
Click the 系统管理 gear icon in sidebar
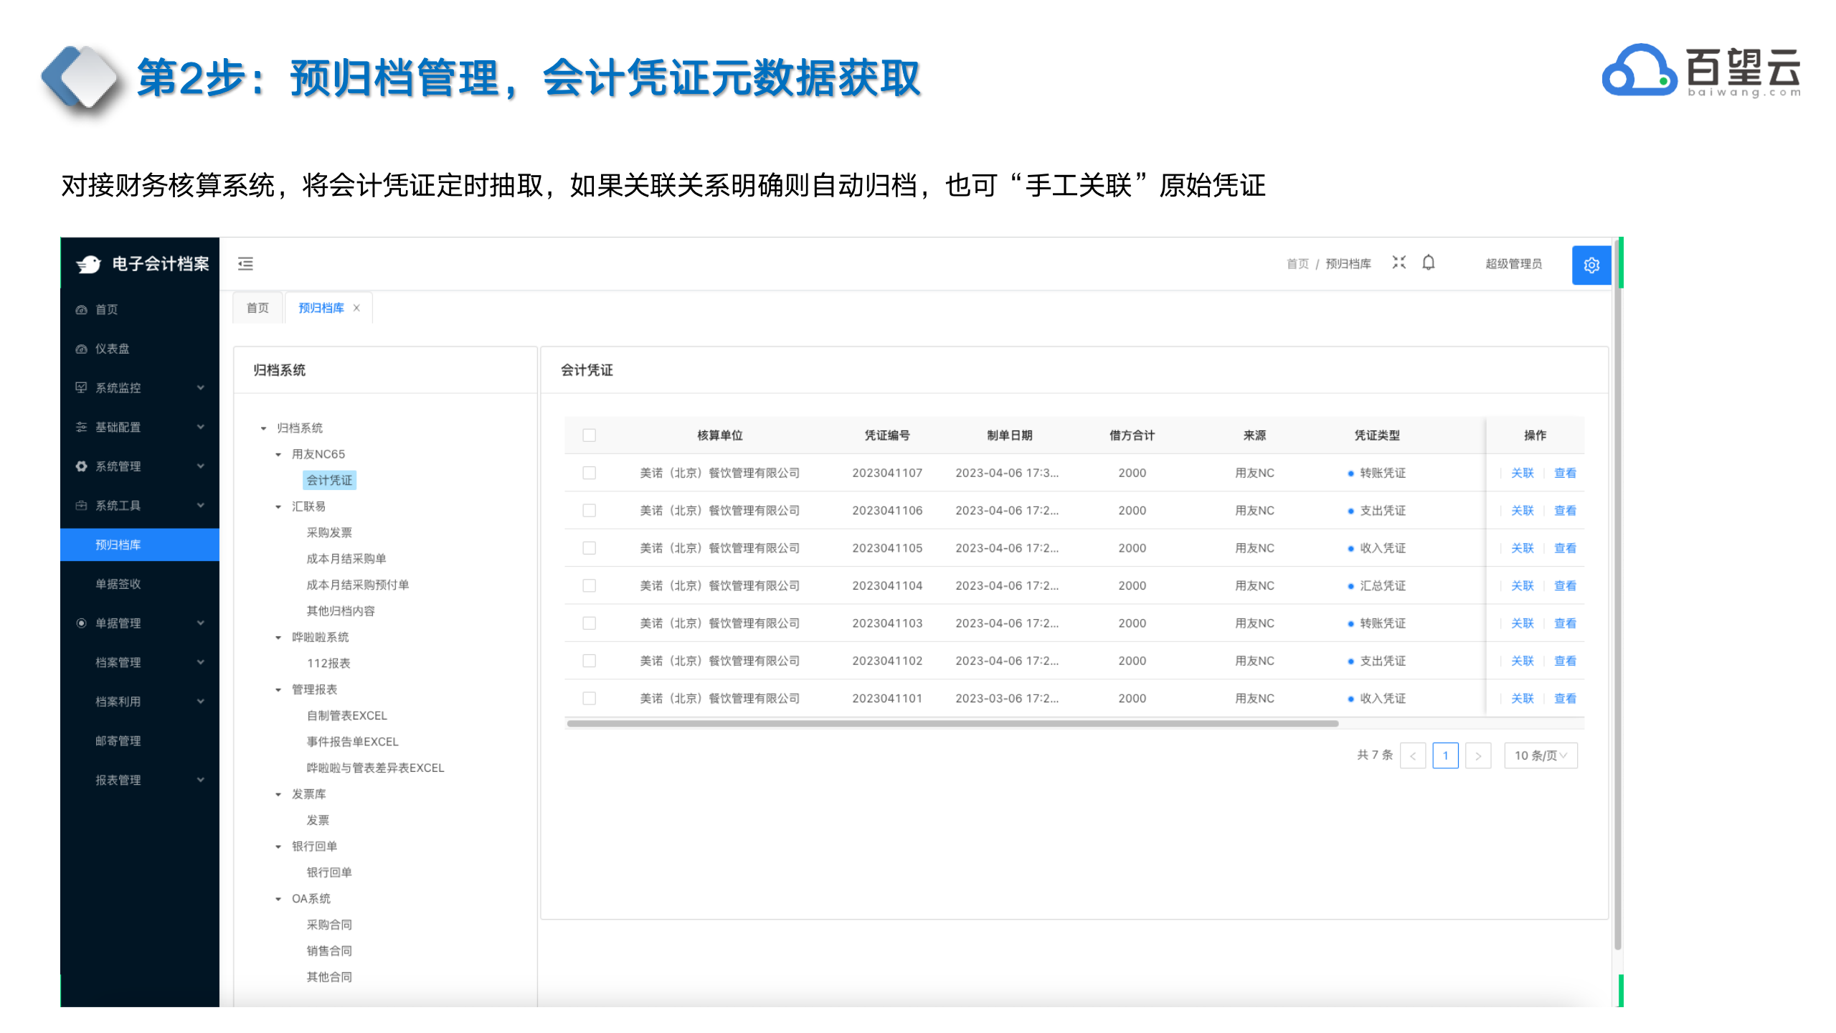[81, 466]
